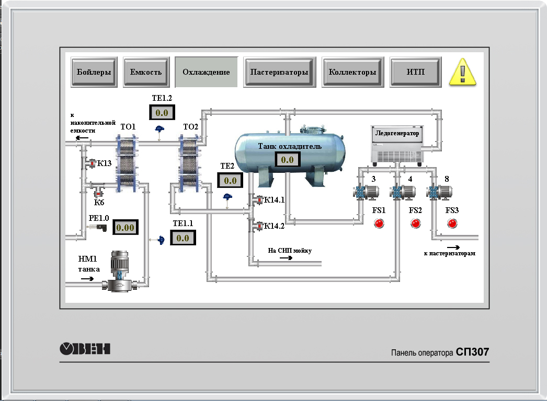Click the PE1.0 pressure value field
Image resolution: width=547 pixels, height=401 pixels.
[x=126, y=228]
